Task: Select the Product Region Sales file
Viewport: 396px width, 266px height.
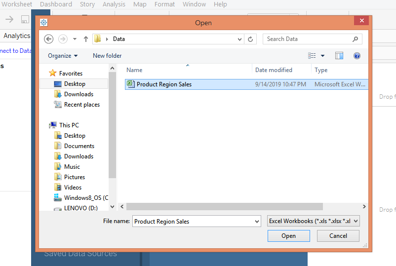Action: click(246, 84)
